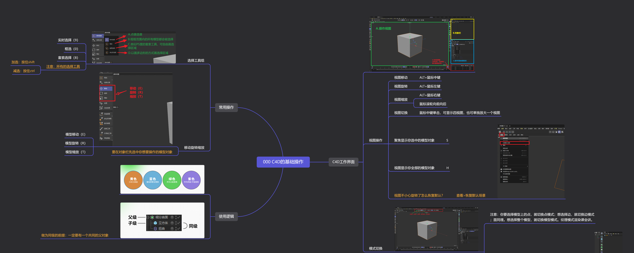Click the 实时选择 tool icon in the selection screenshot
Screen dimensions: 634x253
pyautogui.click(x=106, y=40)
